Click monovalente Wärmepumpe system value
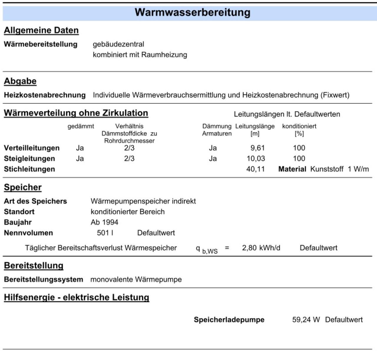 (x=136, y=279)
